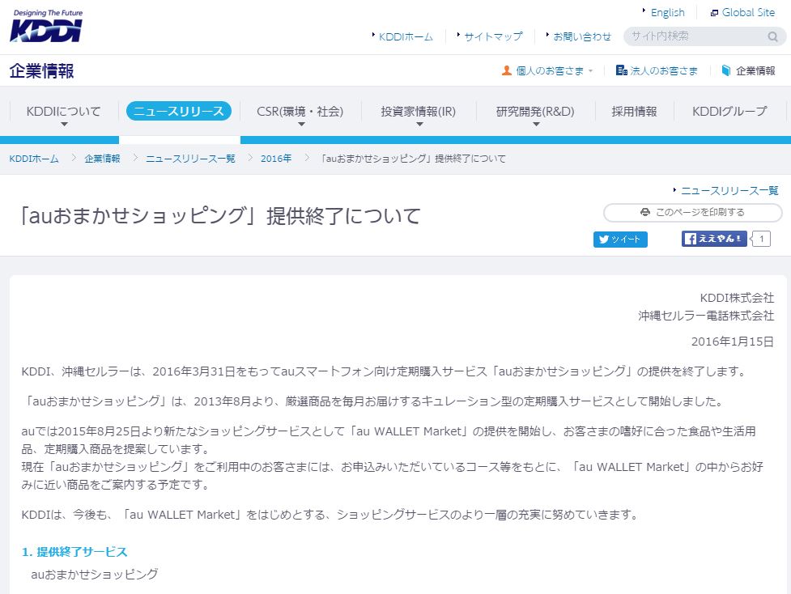This screenshot has width=791, height=594.
Task: Go to KDDIホーム in header
Action: coord(406,36)
